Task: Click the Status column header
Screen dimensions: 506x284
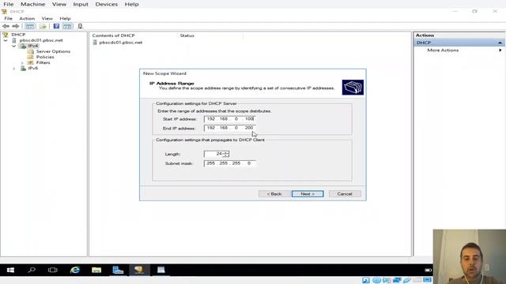Action: pos(187,35)
